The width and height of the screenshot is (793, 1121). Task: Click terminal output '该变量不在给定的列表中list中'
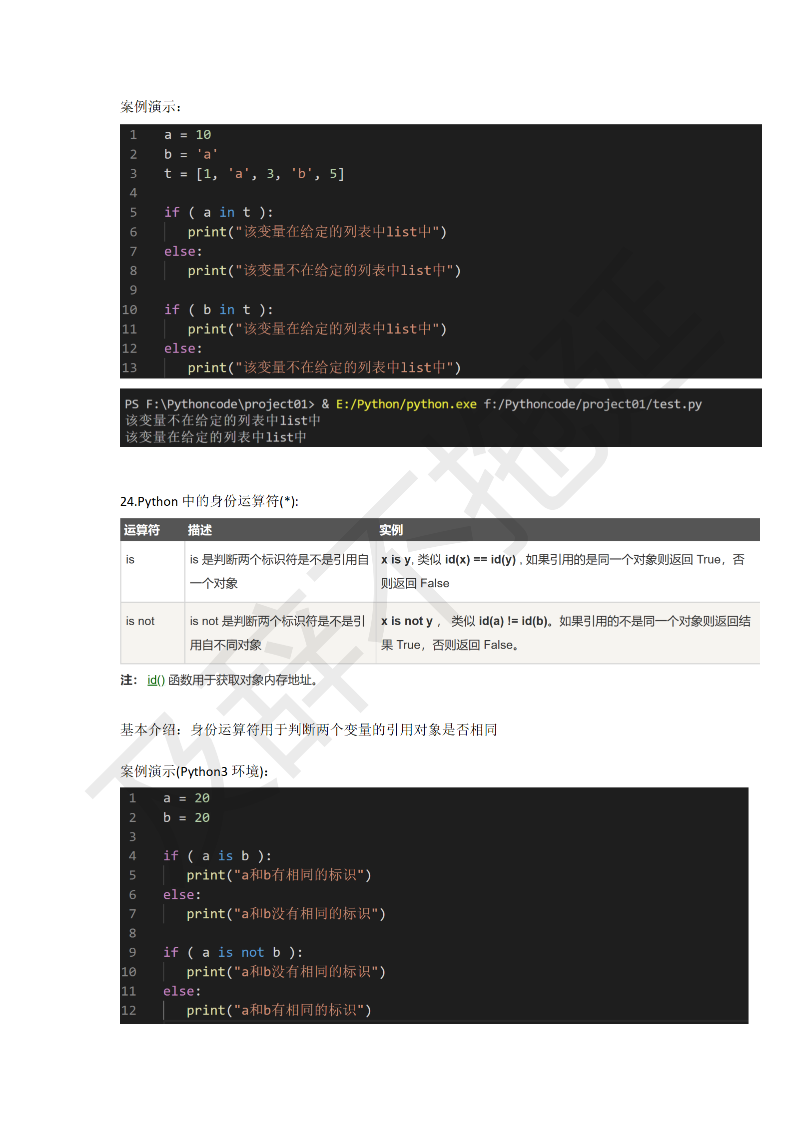coord(223,420)
